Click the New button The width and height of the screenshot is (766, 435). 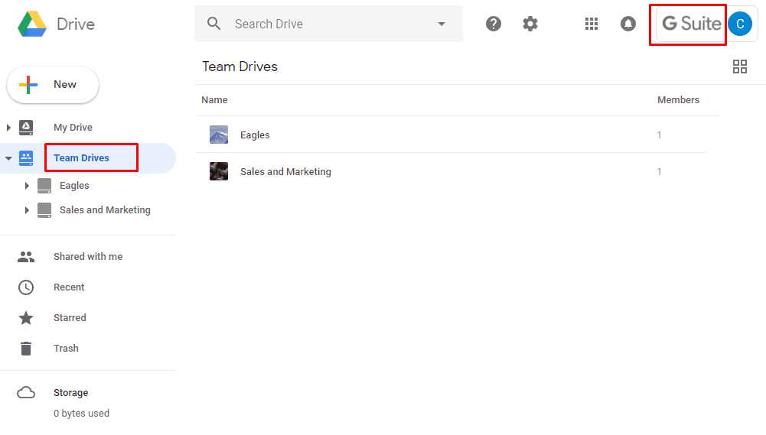[x=53, y=85]
